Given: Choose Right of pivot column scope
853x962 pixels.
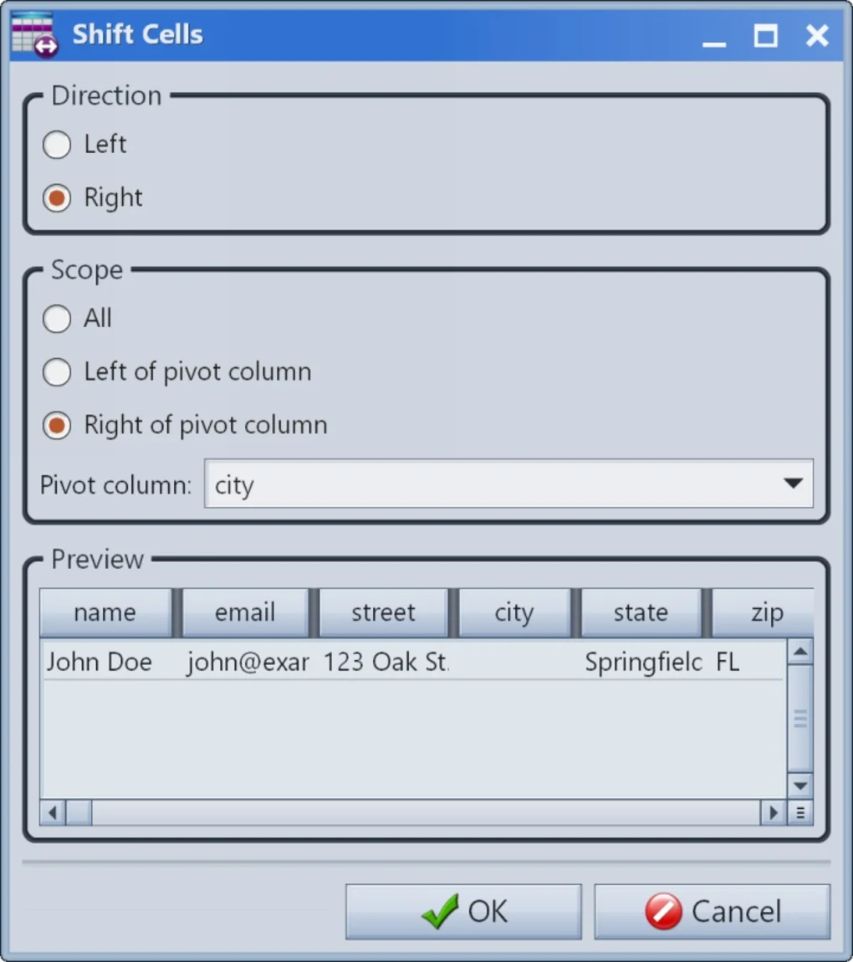Looking at the screenshot, I should coord(57,426).
